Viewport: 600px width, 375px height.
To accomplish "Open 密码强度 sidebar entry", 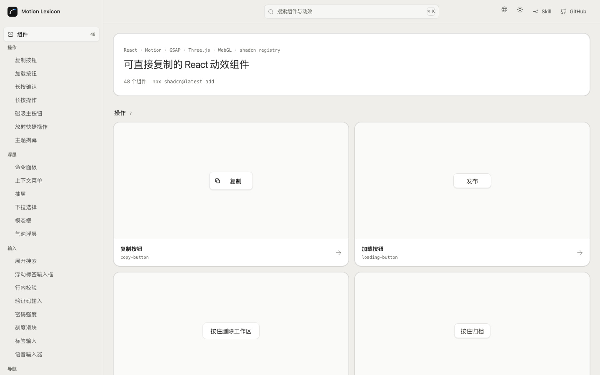I will pos(26,315).
